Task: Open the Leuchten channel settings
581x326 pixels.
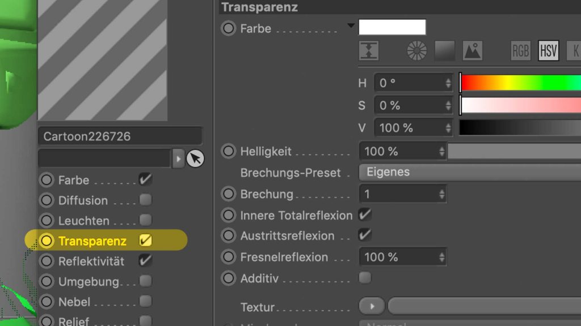Action: point(83,221)
